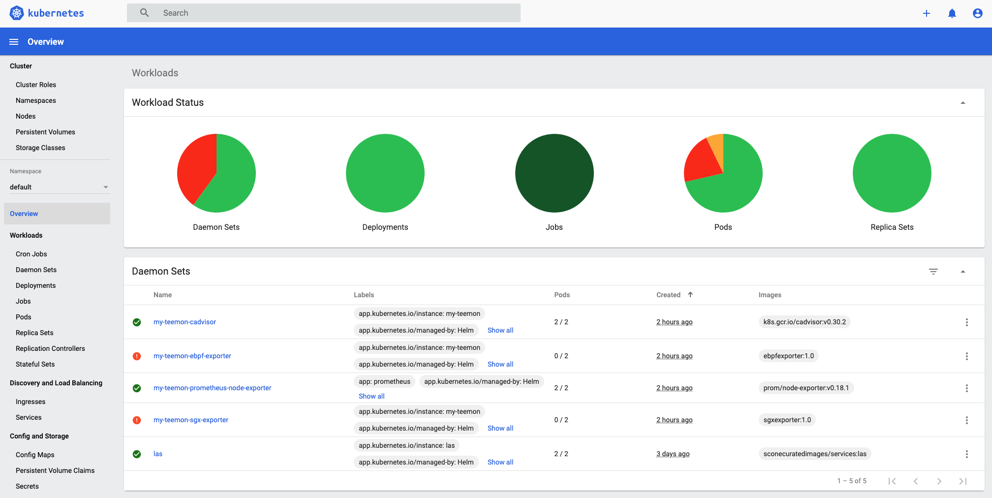Open the filter icon on Daemon Sets

[933, 271]
